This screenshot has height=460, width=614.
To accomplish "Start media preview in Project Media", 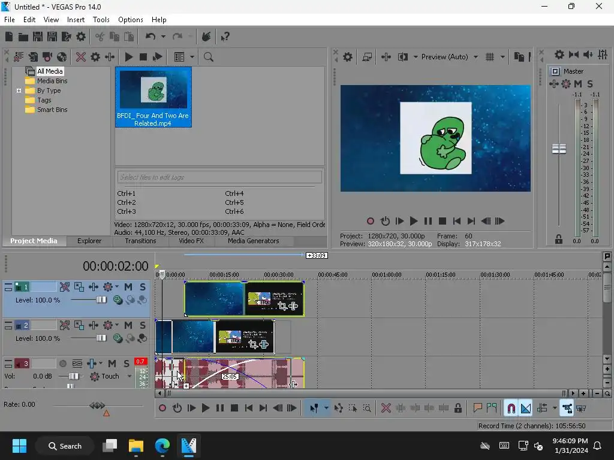I will 129,57.
